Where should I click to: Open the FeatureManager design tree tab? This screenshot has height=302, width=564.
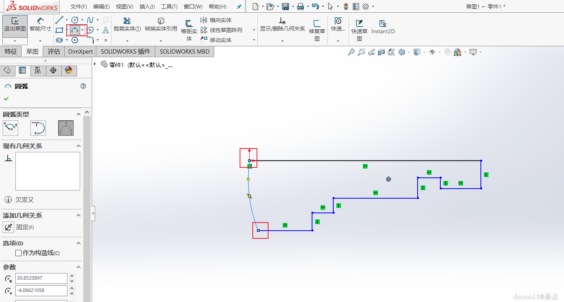coord(7,70)
